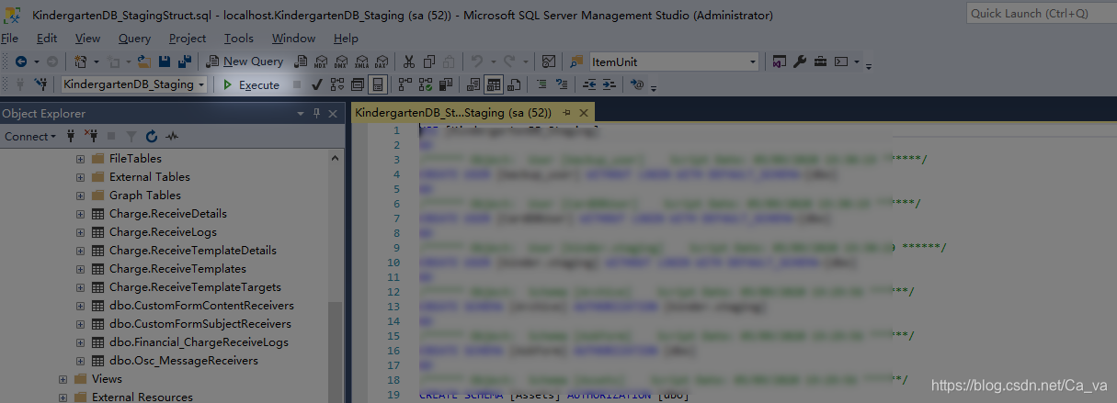Image resolution: width=1117 pixels, height=403 pixels.
Task: Click Object Explorer Connect plug icon
Action: pyautogui.click(x=72, y=136)
